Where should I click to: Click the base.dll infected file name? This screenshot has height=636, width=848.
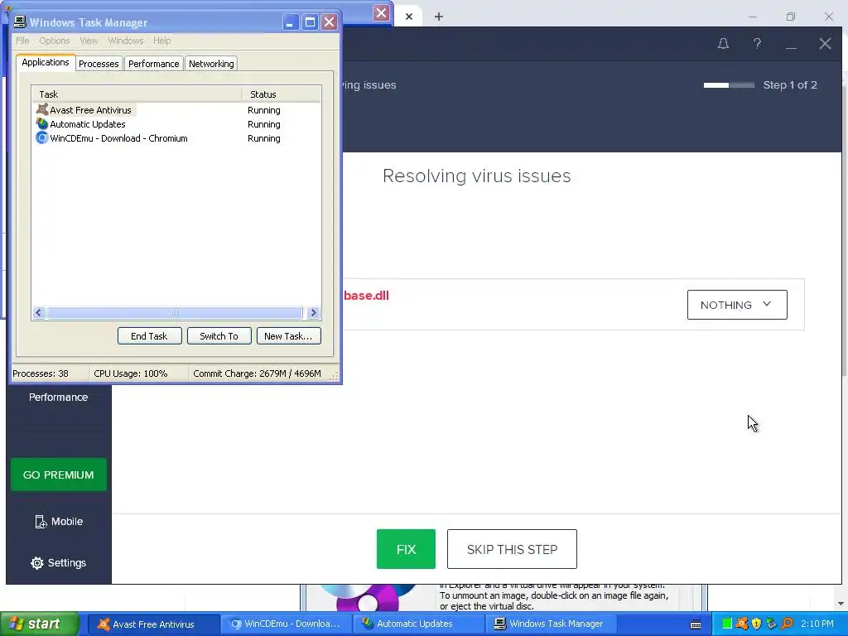click(x=366, y=296)
